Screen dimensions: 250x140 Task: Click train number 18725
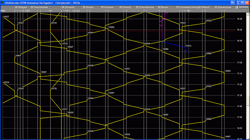tap(65, 44)
